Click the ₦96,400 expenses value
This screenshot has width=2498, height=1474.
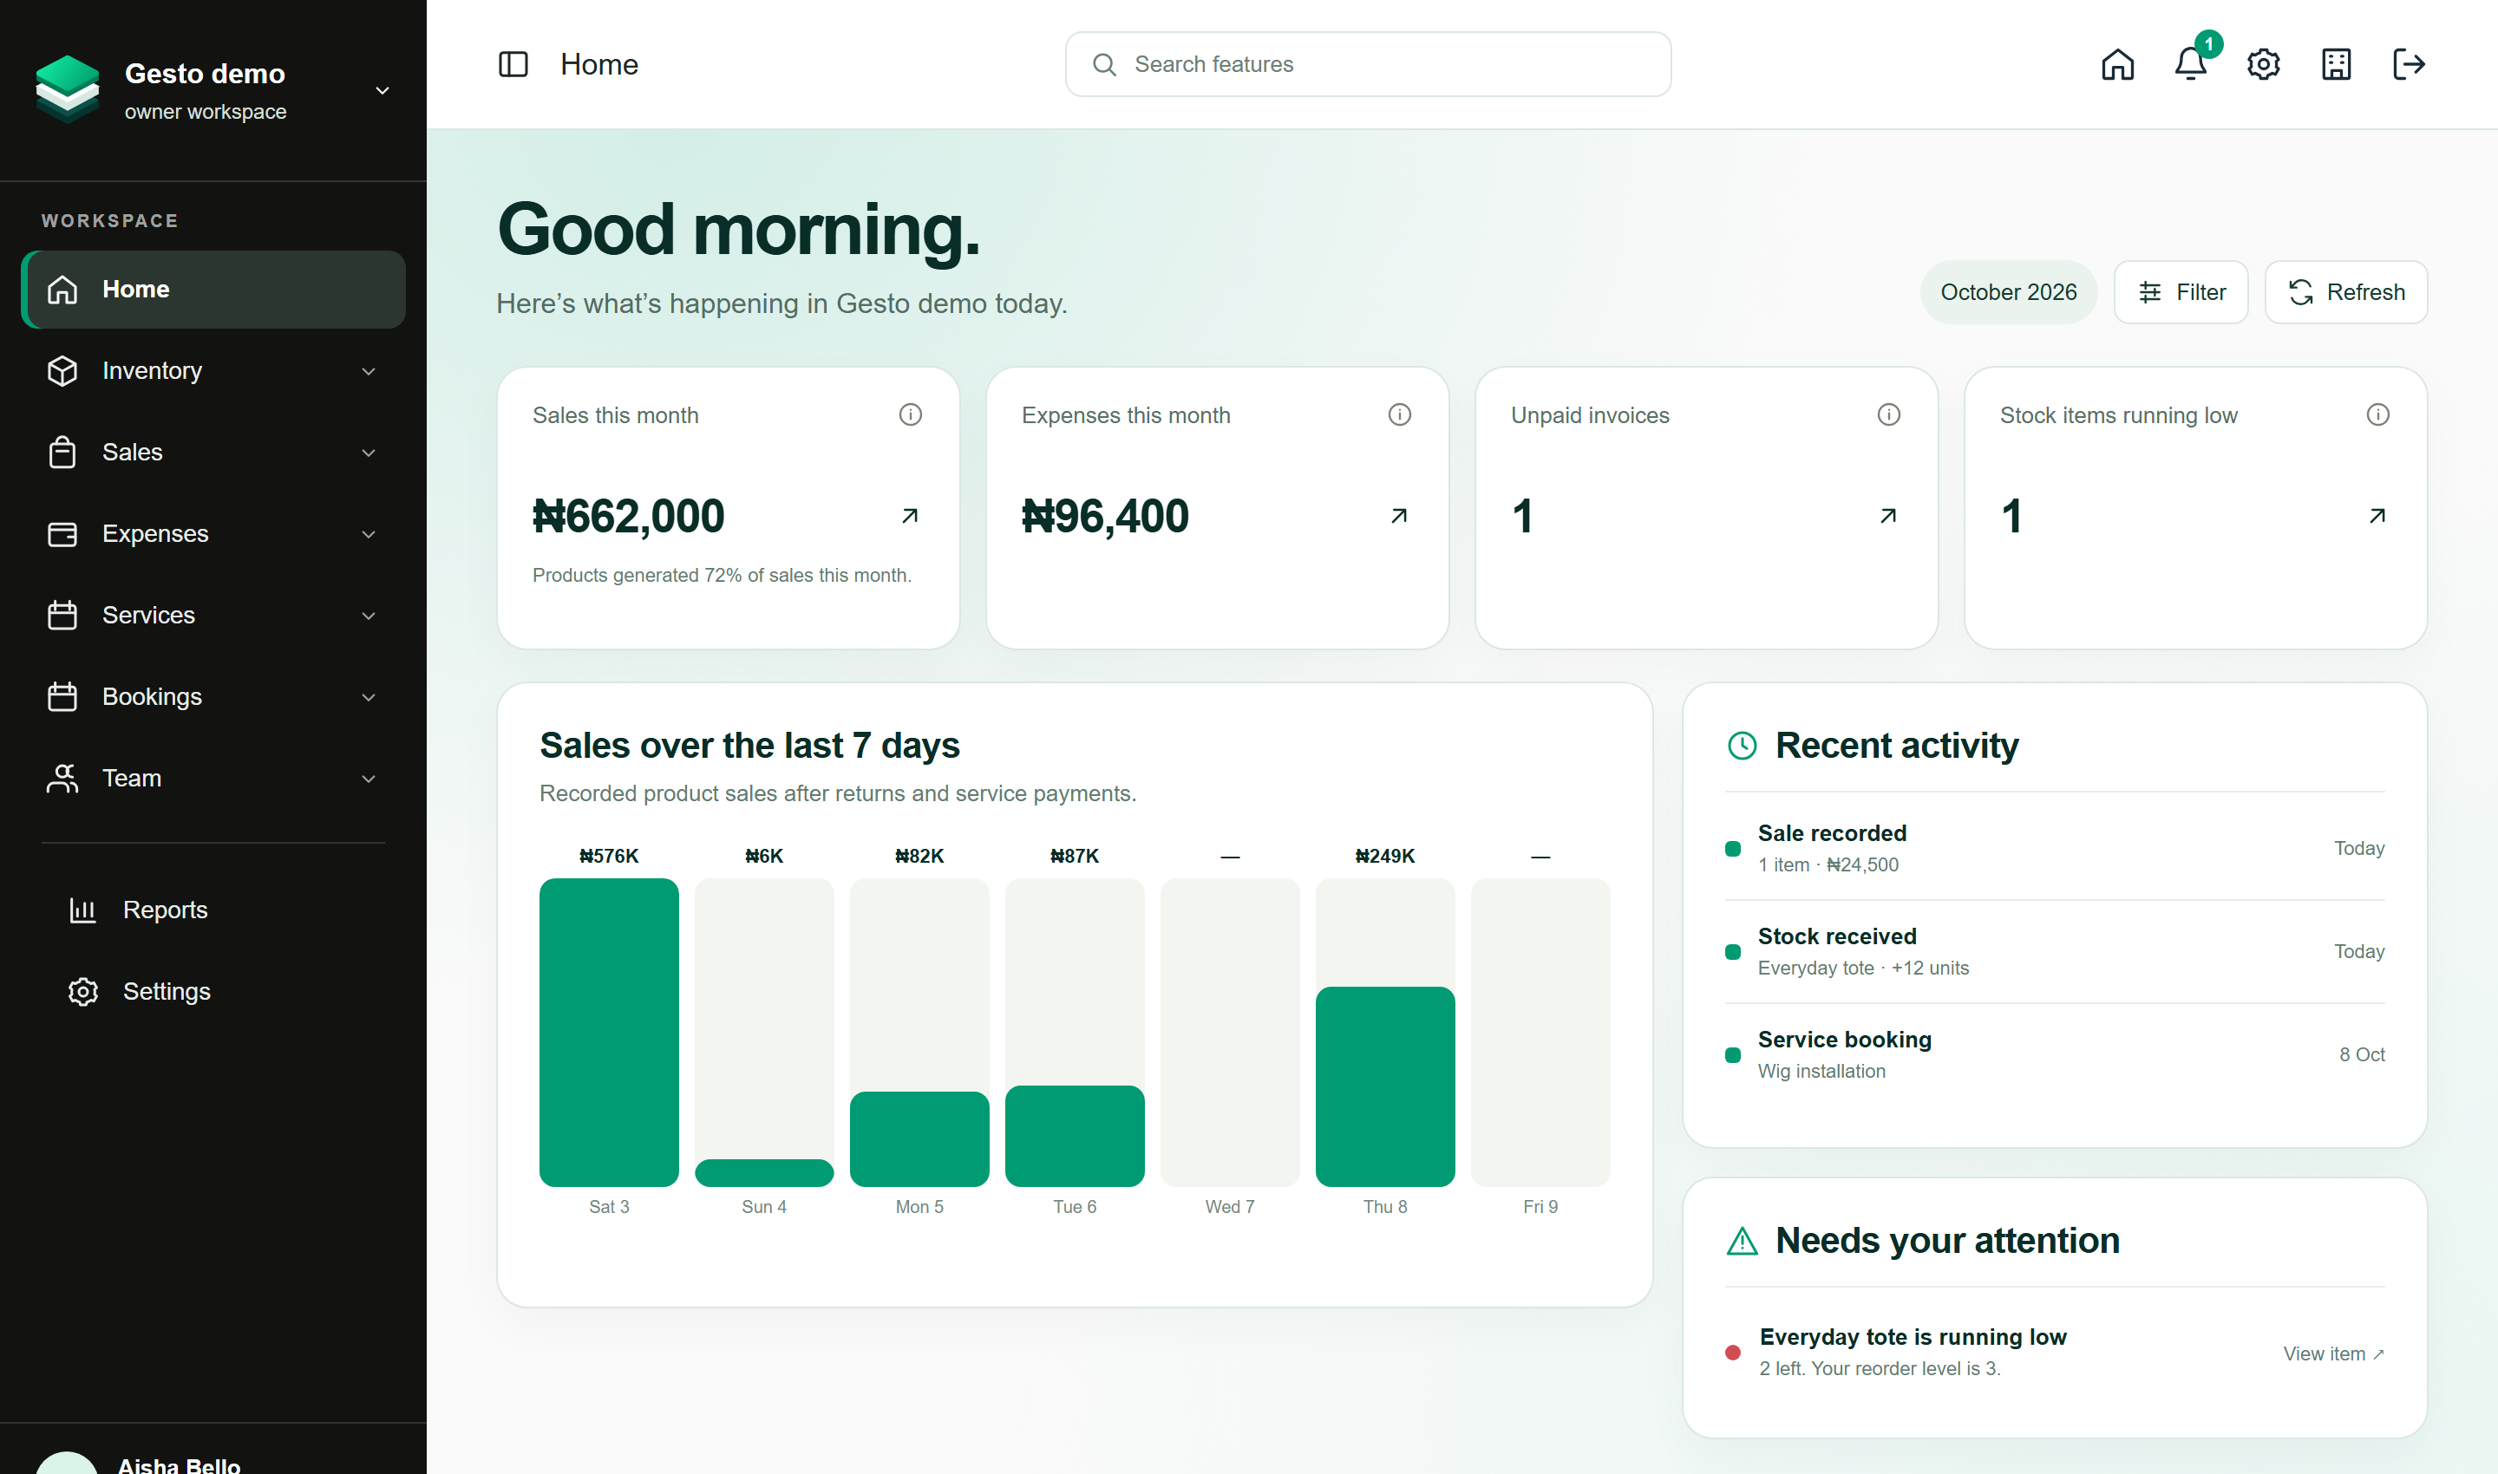[x=1105, y=516]
